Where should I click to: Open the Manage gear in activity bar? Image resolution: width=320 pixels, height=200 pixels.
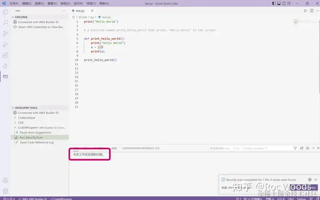(5, 191)
